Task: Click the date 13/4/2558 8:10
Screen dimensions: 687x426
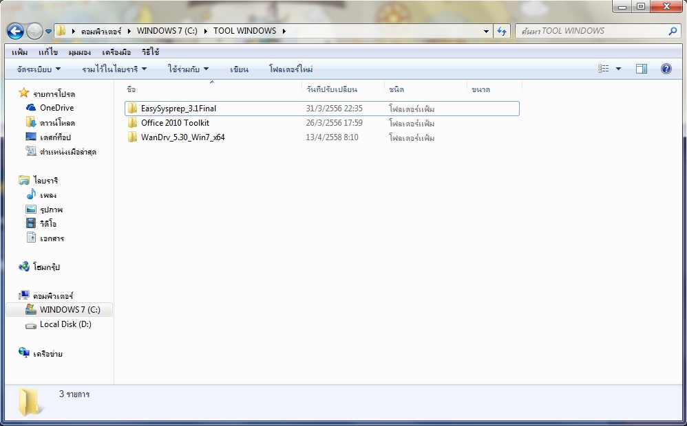Action: (x=332, y=137)
